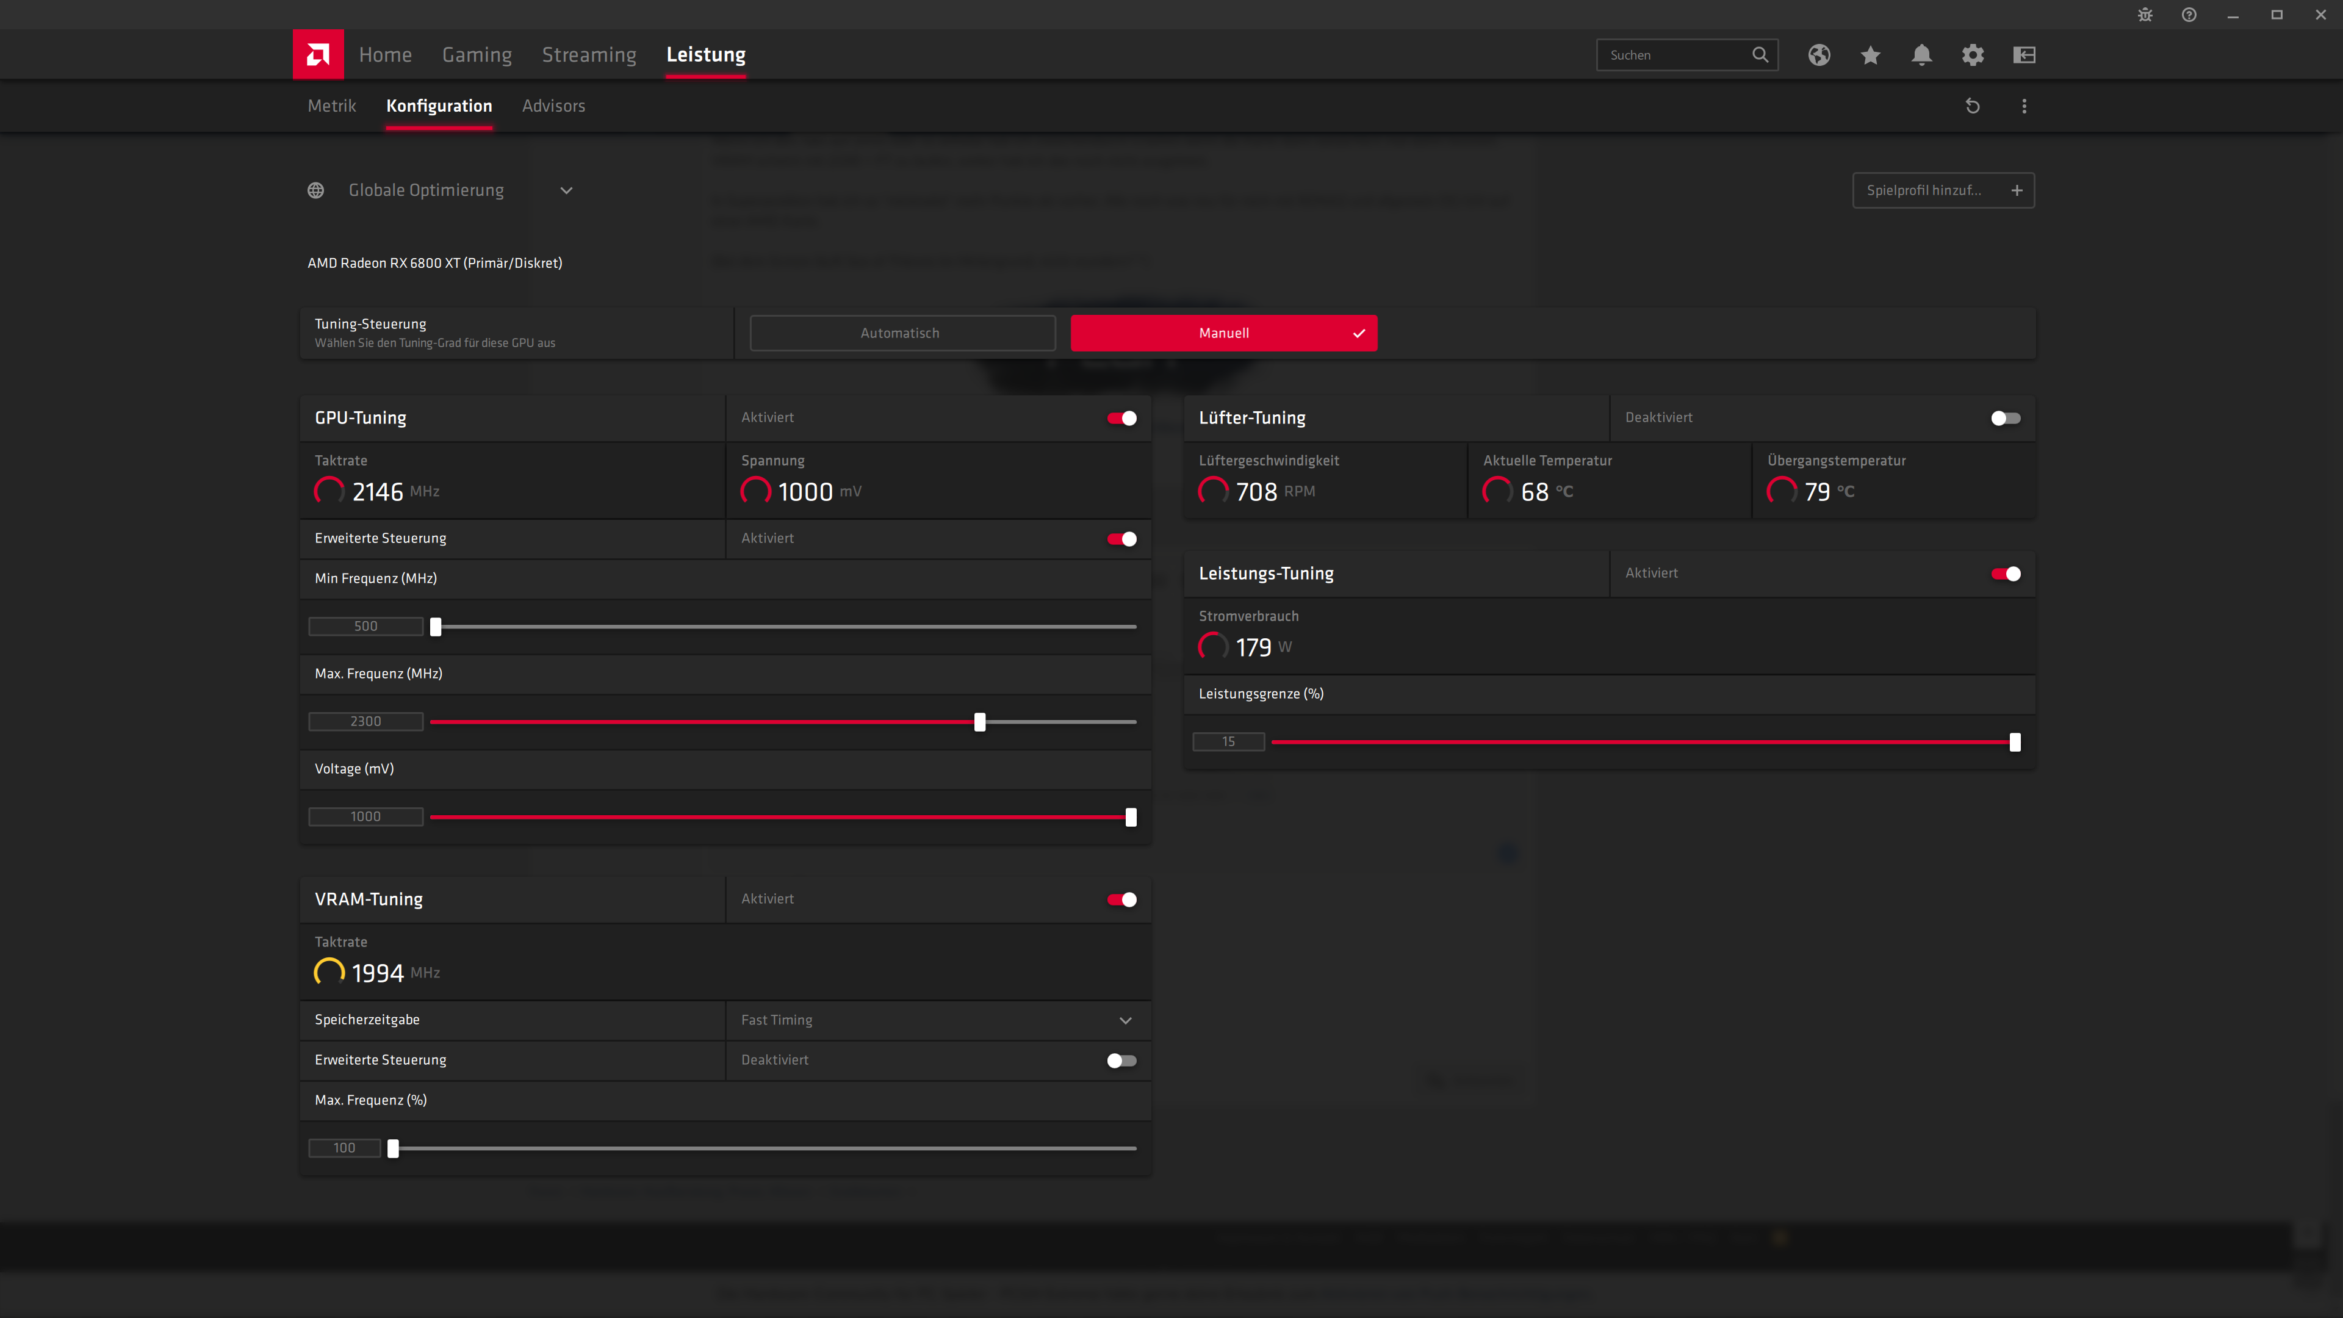Click the reset tuning arrow icon

1972,106
